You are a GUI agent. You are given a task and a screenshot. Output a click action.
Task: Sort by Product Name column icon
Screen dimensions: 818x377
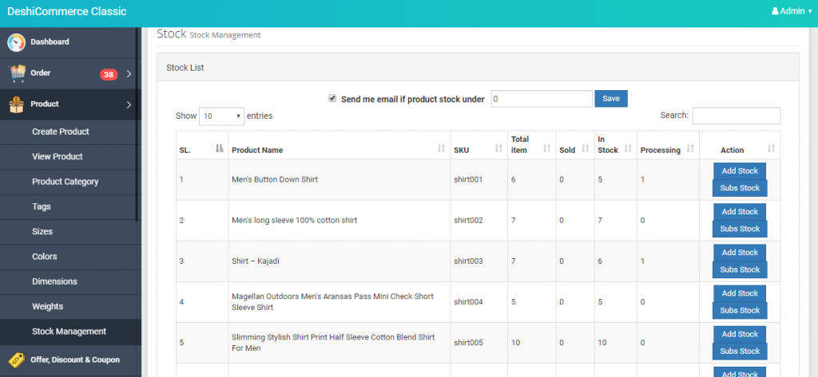441,149
